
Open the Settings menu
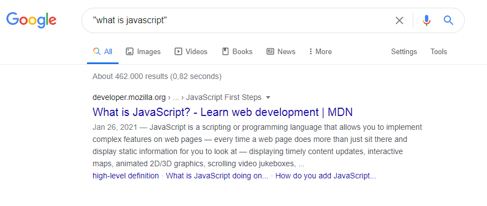(x=404, y=51)
